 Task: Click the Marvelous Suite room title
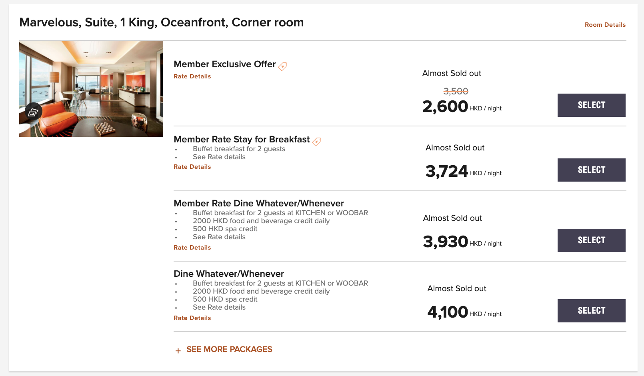[162, 22]
